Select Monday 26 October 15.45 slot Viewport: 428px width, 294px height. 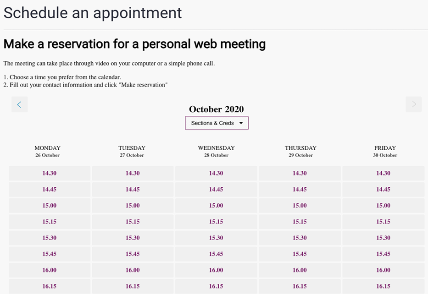click(50, 254)
